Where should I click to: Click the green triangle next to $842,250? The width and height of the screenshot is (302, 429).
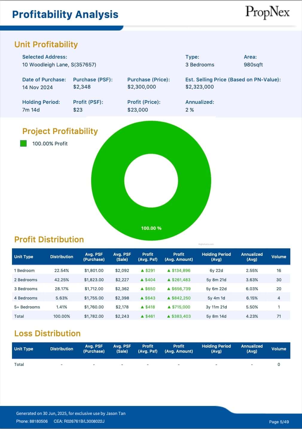[169, 298]
